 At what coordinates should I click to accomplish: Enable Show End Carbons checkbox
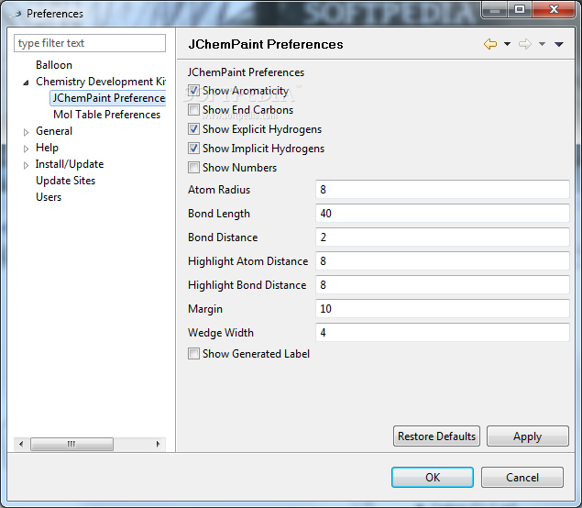pos(193,110)
